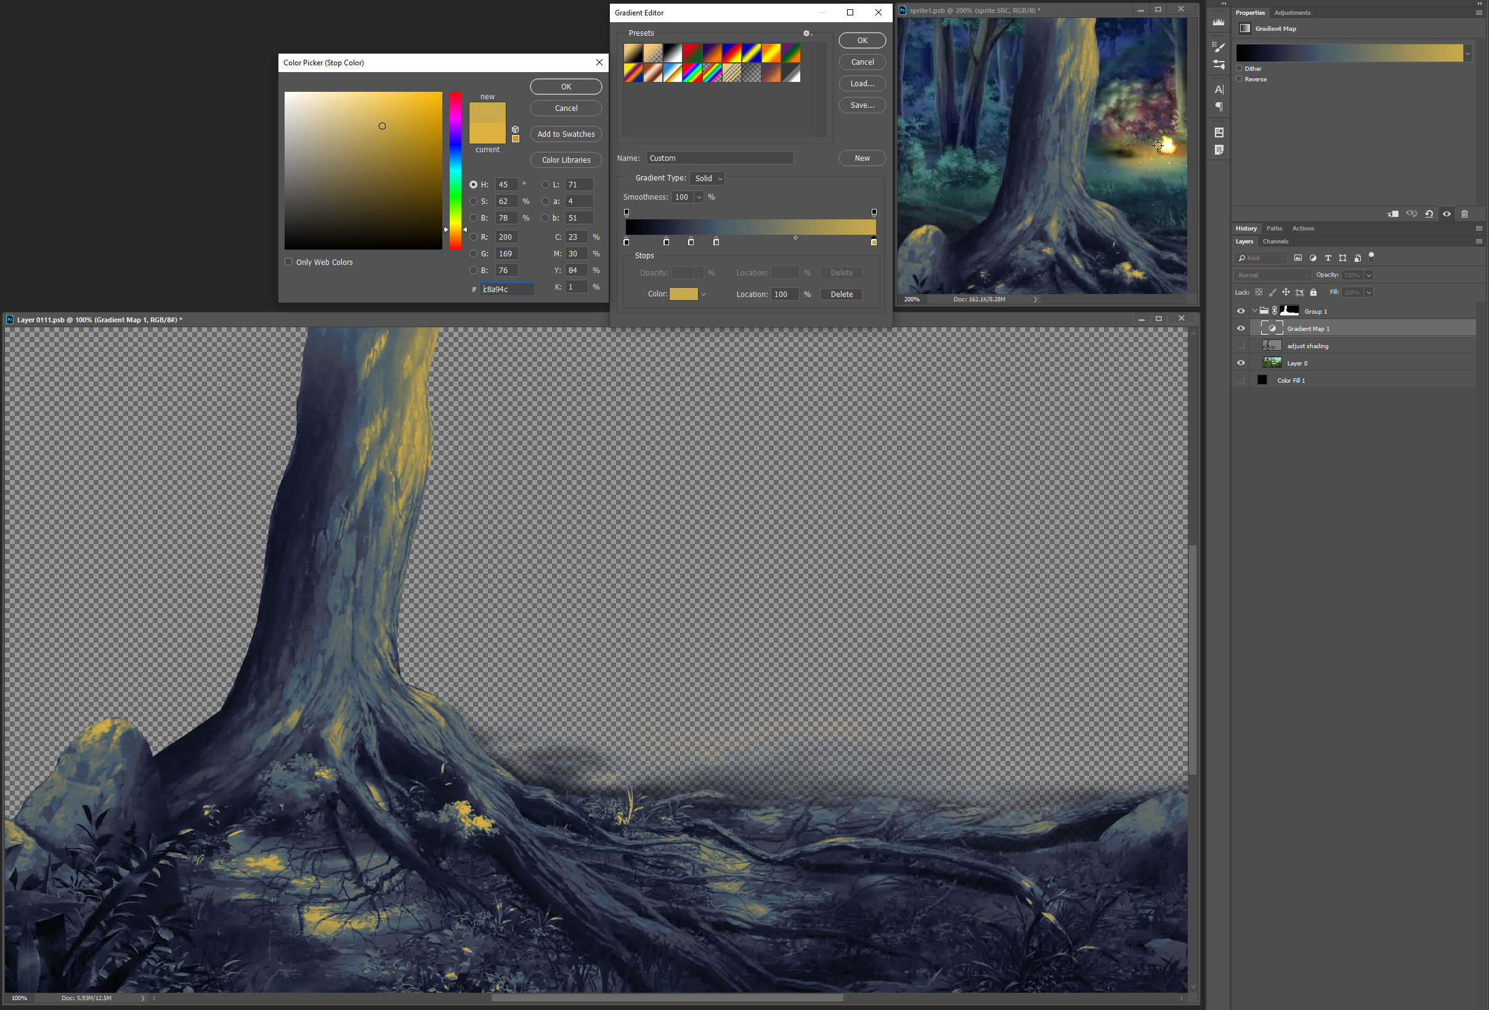Switch to the Channels tab
Screen dimensions: 1489x1010
click(x=1275, y=242)
